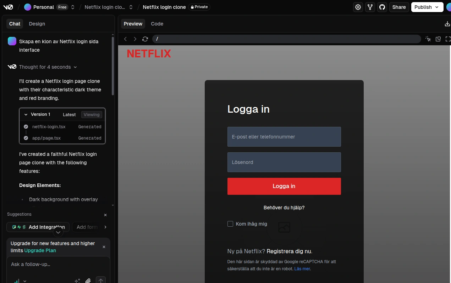
Task: Focus the email or phone number field
Action: 284,137
